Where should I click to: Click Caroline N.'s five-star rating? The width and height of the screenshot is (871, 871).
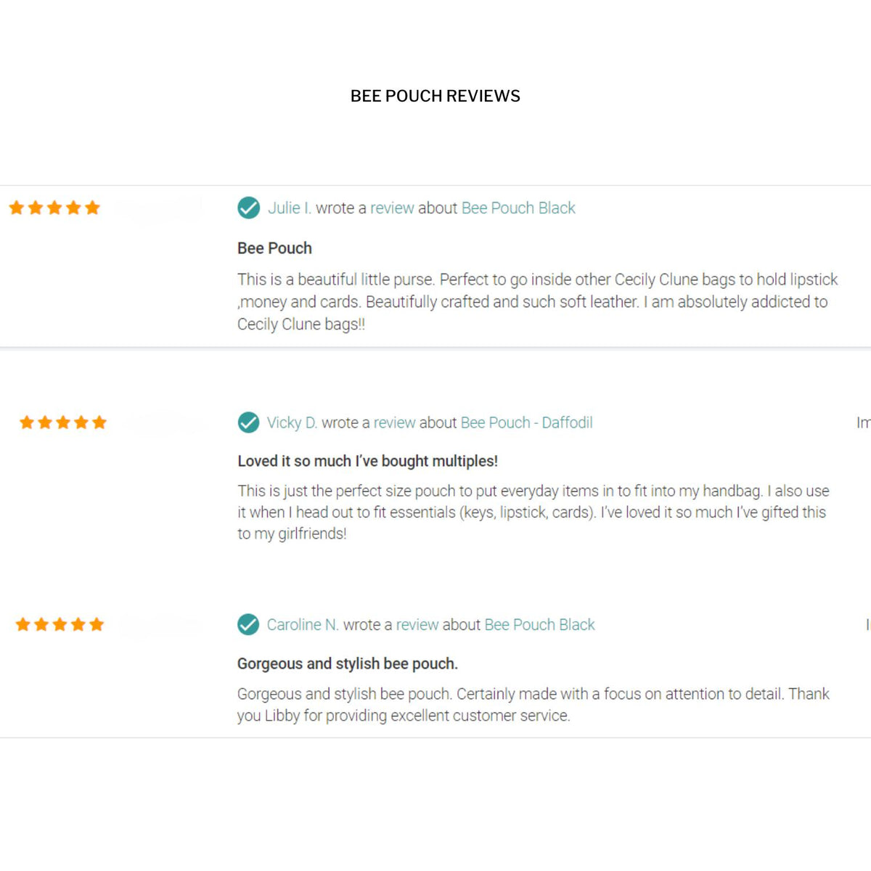click(x=60, y=624)
